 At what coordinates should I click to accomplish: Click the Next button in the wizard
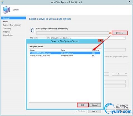[94, 111]
